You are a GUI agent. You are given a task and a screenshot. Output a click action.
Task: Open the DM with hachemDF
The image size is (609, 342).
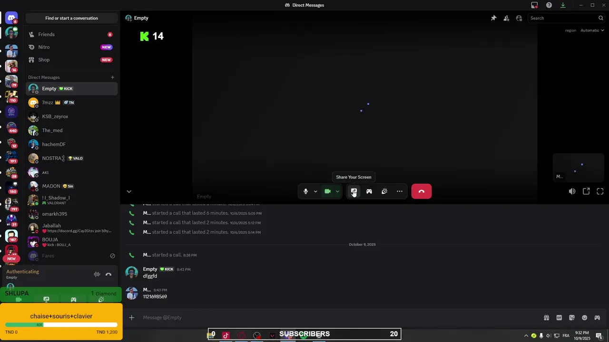pos(72,144)
